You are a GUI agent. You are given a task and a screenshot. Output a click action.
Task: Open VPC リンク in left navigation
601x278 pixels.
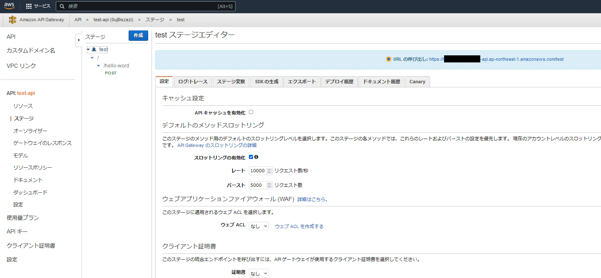(21, 66)
